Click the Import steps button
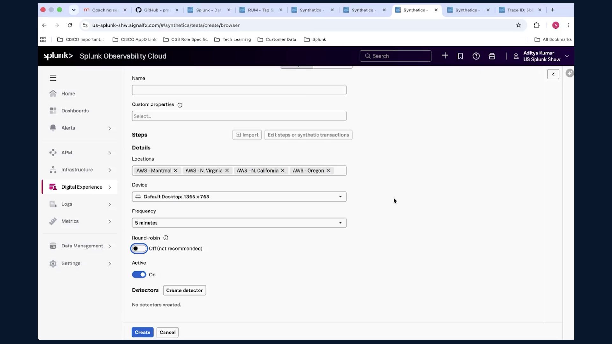Viewport: 612px width, 344px height. pos(247,135)
